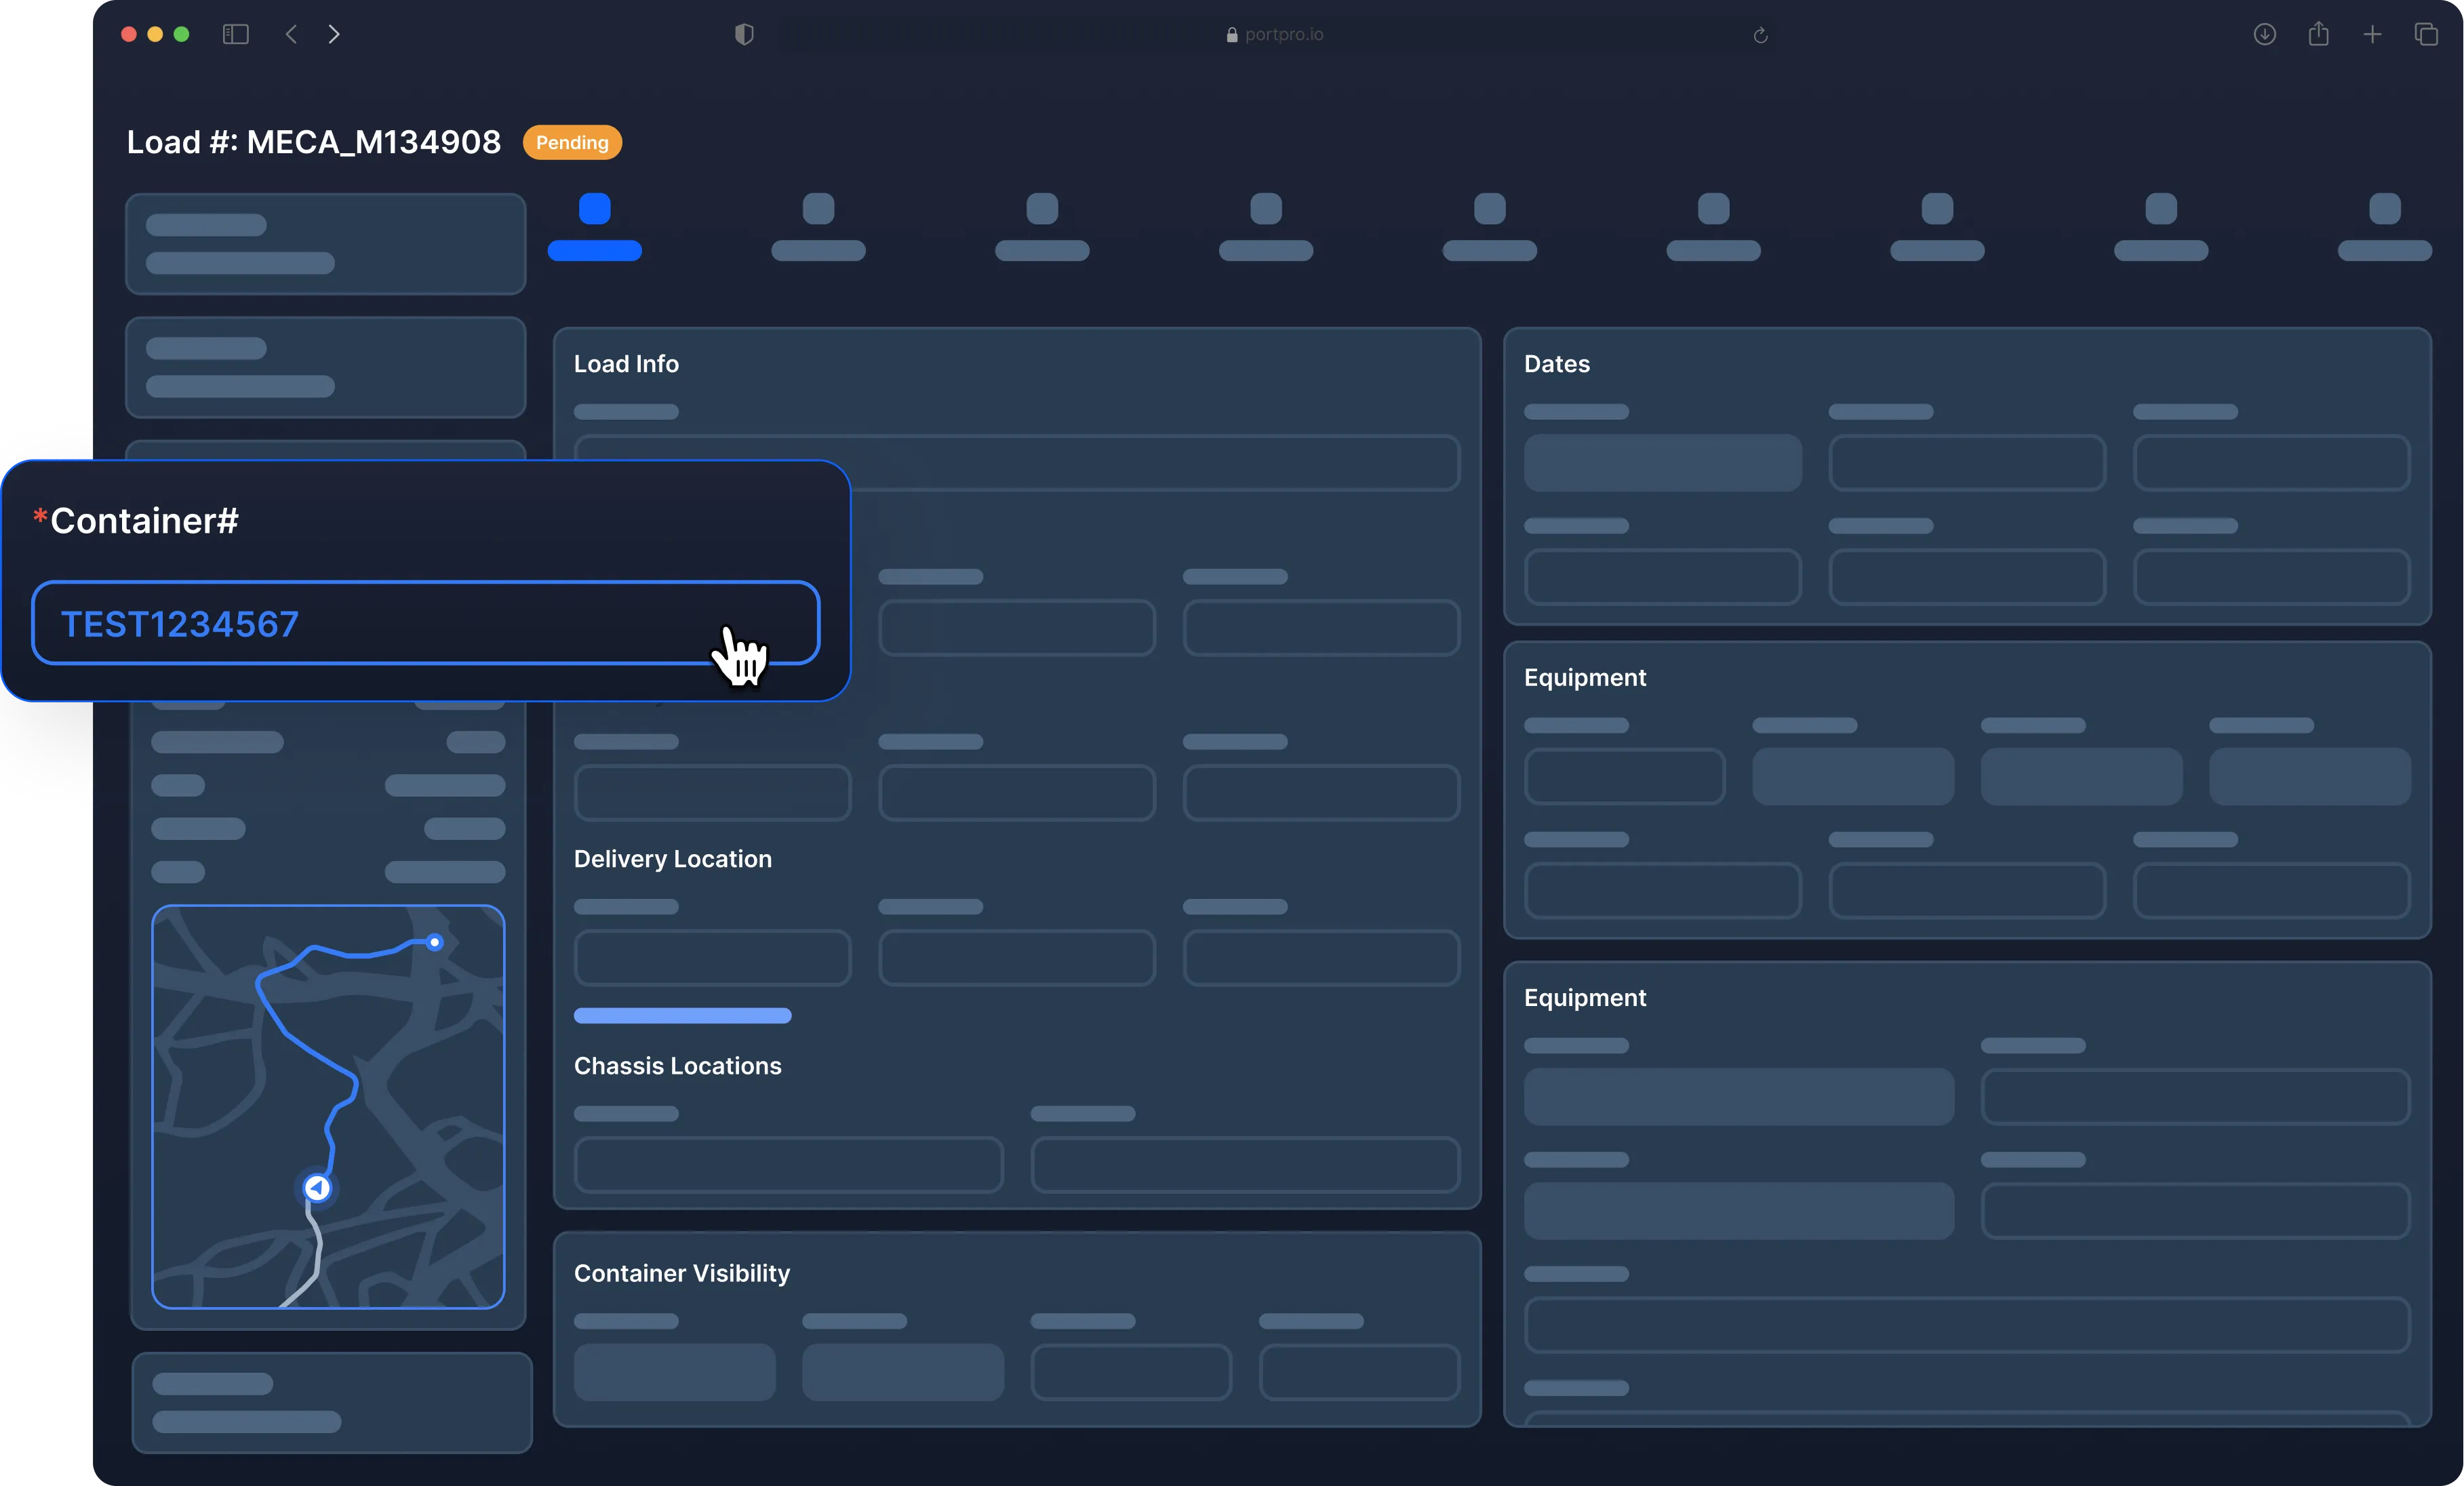Open the downloads icon
Screen dimensions: 2464x1486
point(2264,35)
